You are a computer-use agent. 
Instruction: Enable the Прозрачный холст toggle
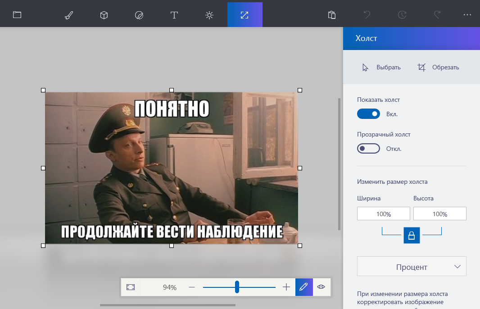(x=369, y=149)
